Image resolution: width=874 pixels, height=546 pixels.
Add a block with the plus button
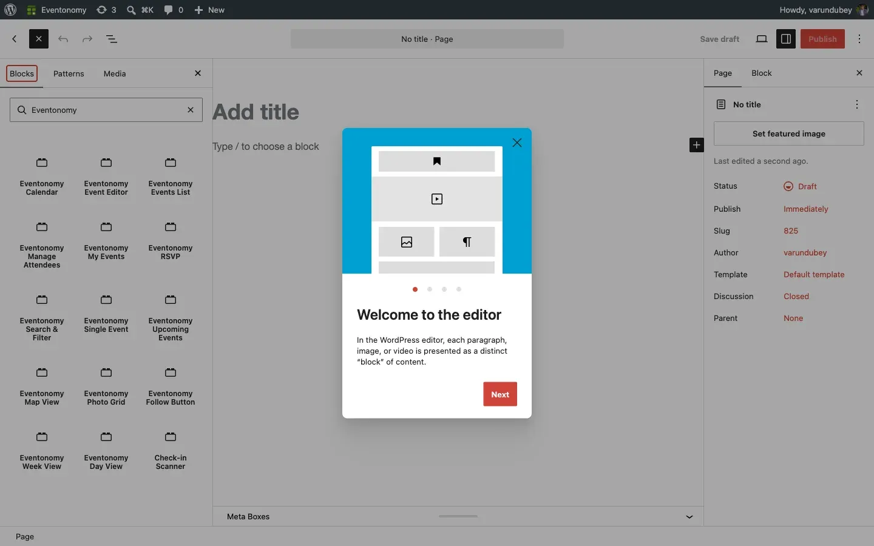(x=697, y=145)
